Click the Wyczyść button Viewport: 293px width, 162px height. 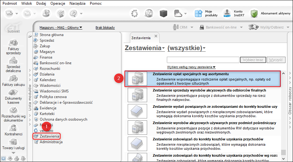[276, 60]
